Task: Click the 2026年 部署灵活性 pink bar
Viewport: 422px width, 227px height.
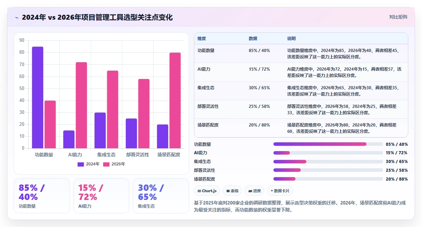Action: pyautogui.click(x=144, y=113)
